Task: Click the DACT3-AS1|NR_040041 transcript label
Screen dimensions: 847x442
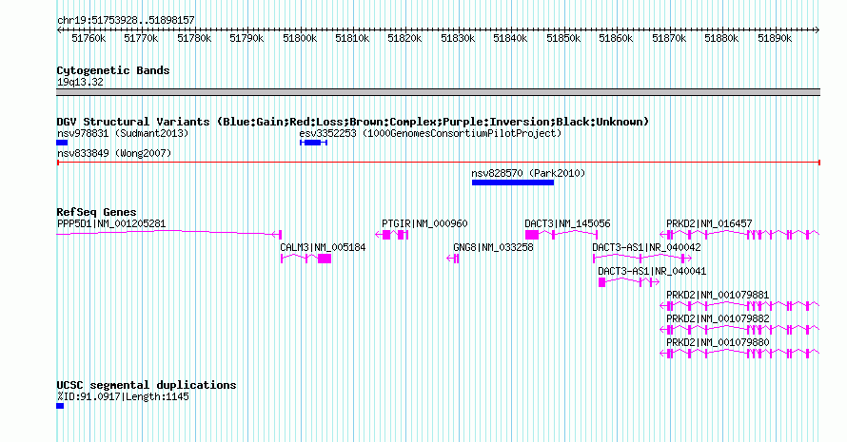Action: 652,271
